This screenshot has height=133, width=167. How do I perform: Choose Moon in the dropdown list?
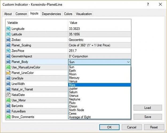tap(99, 74)
